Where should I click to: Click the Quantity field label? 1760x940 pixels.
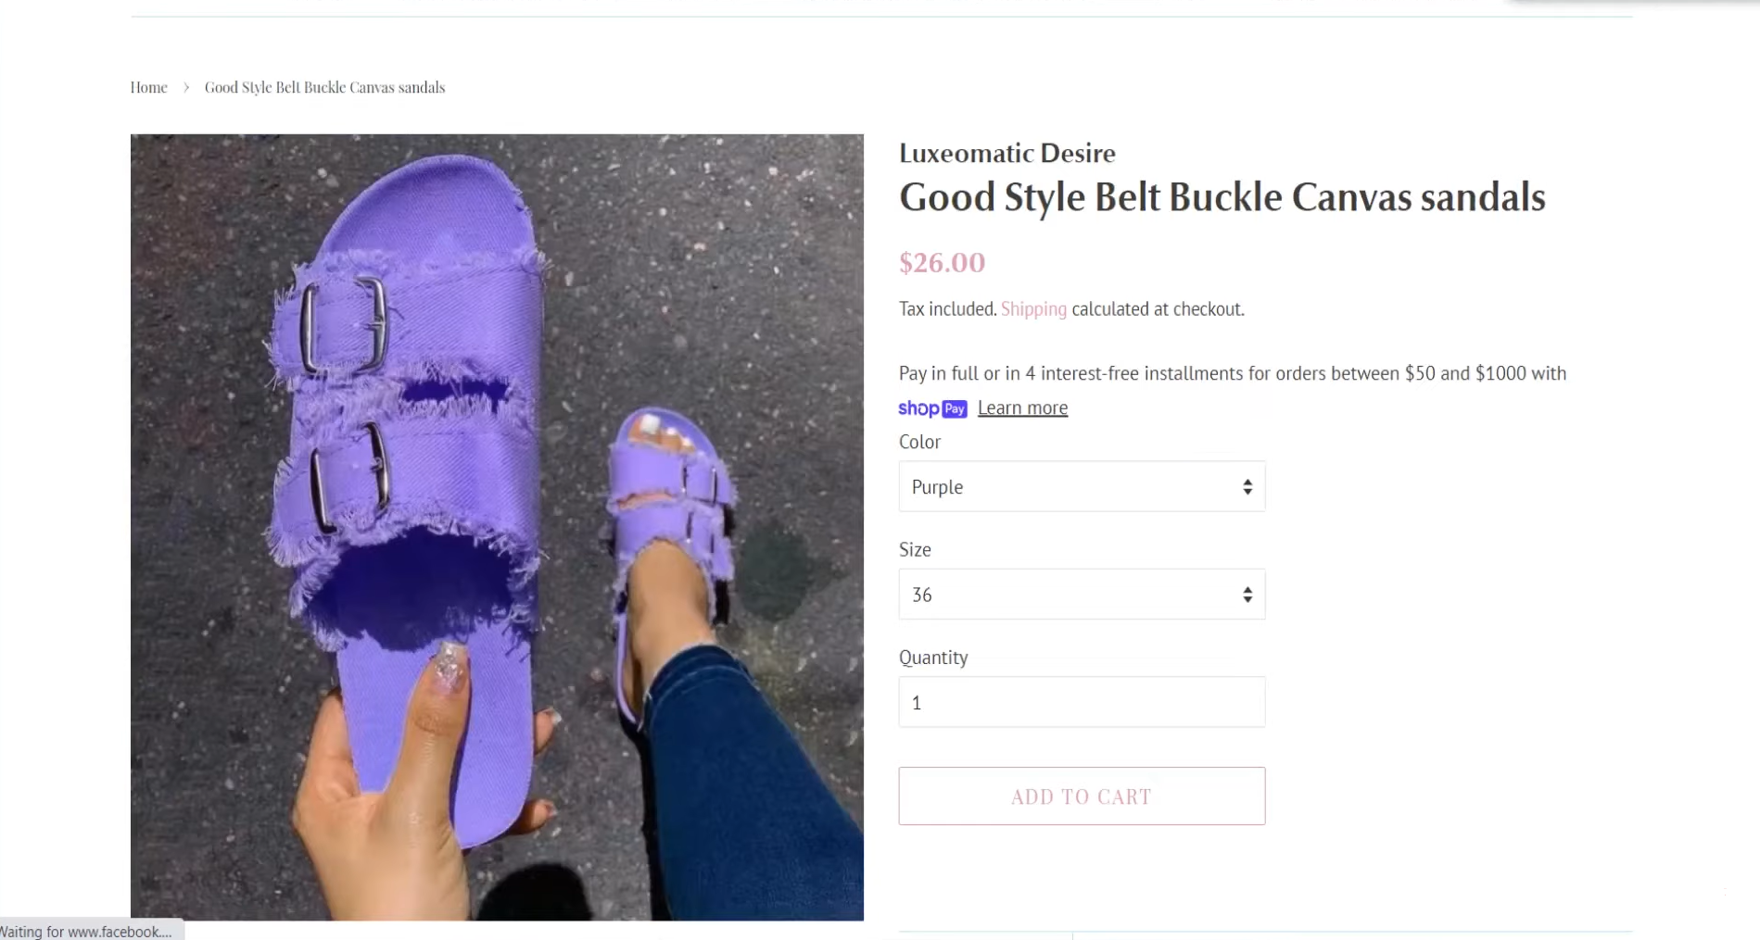(933, 658)
